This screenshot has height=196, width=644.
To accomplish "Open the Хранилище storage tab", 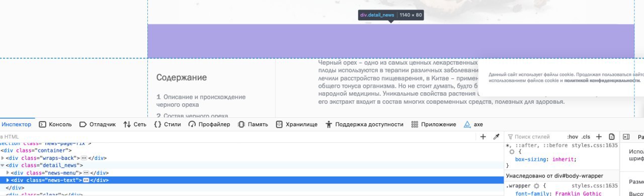I will pyautogui.click(x=297, y=124).
